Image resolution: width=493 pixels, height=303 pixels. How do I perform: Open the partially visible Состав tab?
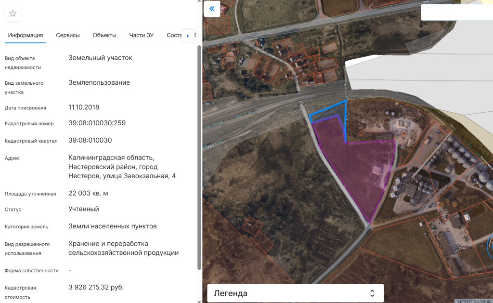[x=173, y=35]
